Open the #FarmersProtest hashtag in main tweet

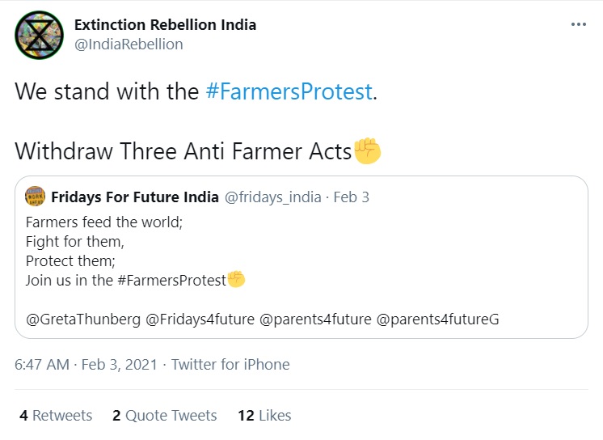[x=289, y=91]
